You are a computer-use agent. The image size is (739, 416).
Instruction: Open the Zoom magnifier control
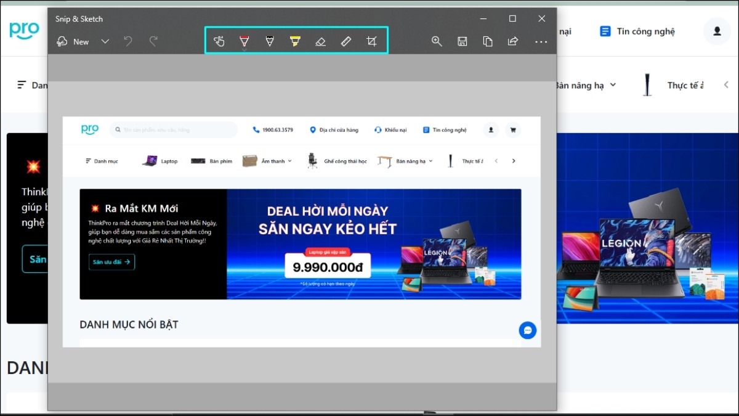[437, 41]
